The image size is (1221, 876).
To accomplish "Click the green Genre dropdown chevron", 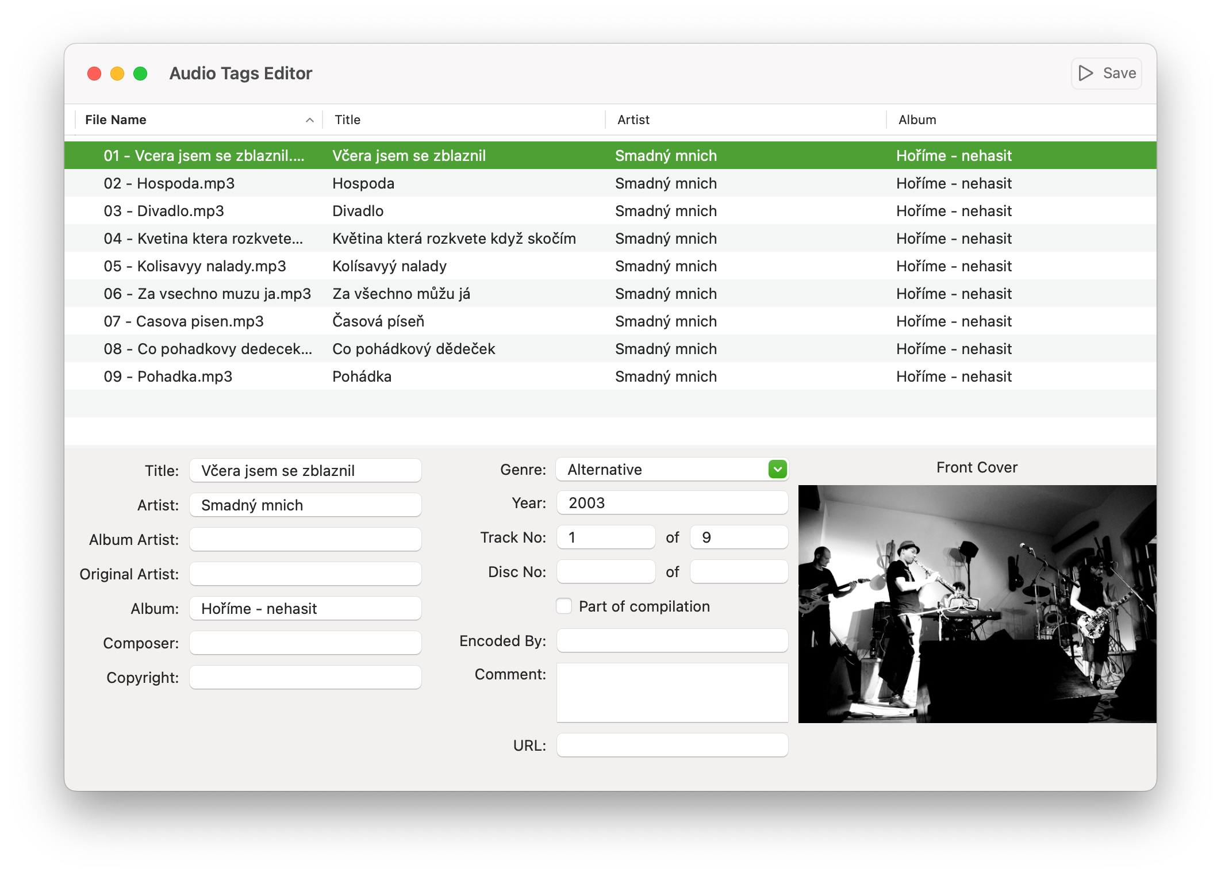I will pyautogui.click(x=777, y=470).
